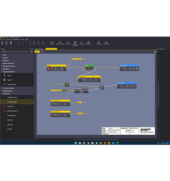170x181 pixels.
Task: Open File Explorer from the taskbar
Action: pos(80,143)
